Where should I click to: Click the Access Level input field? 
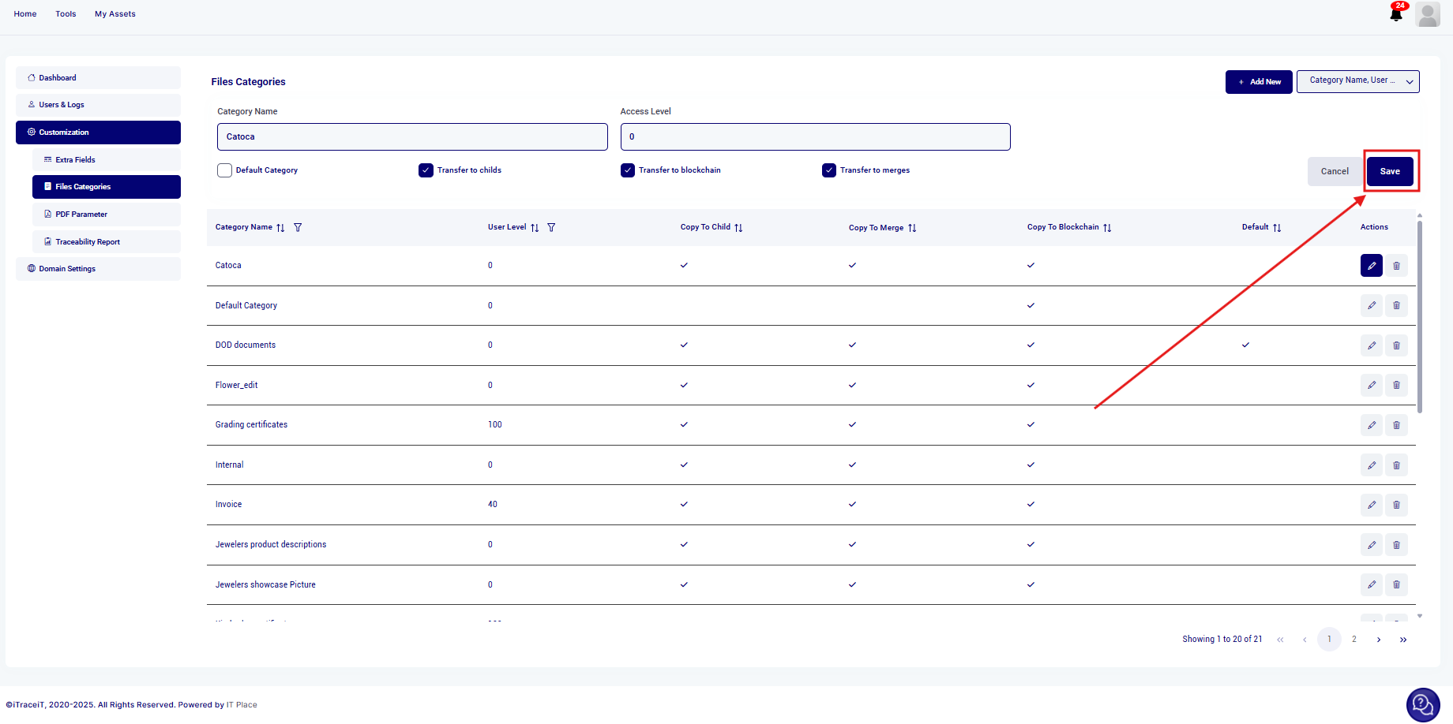click(x=815, y=136)
